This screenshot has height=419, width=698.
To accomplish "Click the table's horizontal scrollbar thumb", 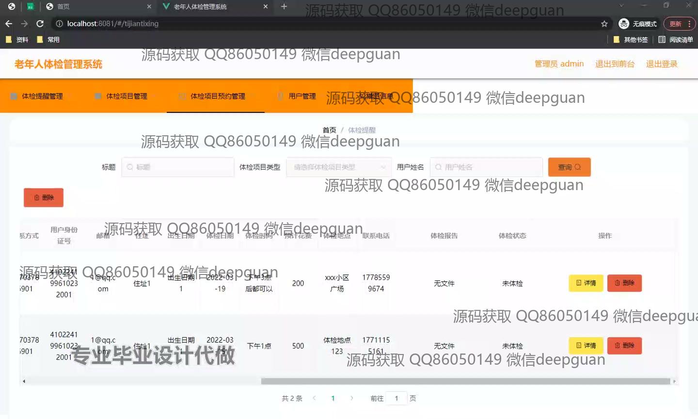I will tap(465, 381).
